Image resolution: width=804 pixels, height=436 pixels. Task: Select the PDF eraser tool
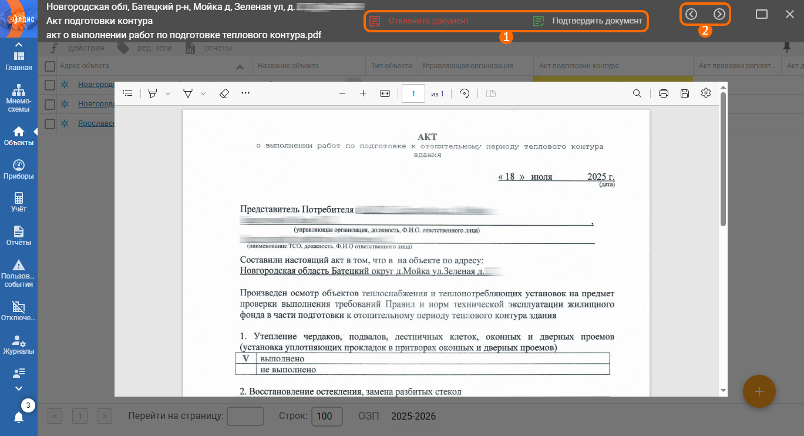pyautogui.click(x=223, y=93)
